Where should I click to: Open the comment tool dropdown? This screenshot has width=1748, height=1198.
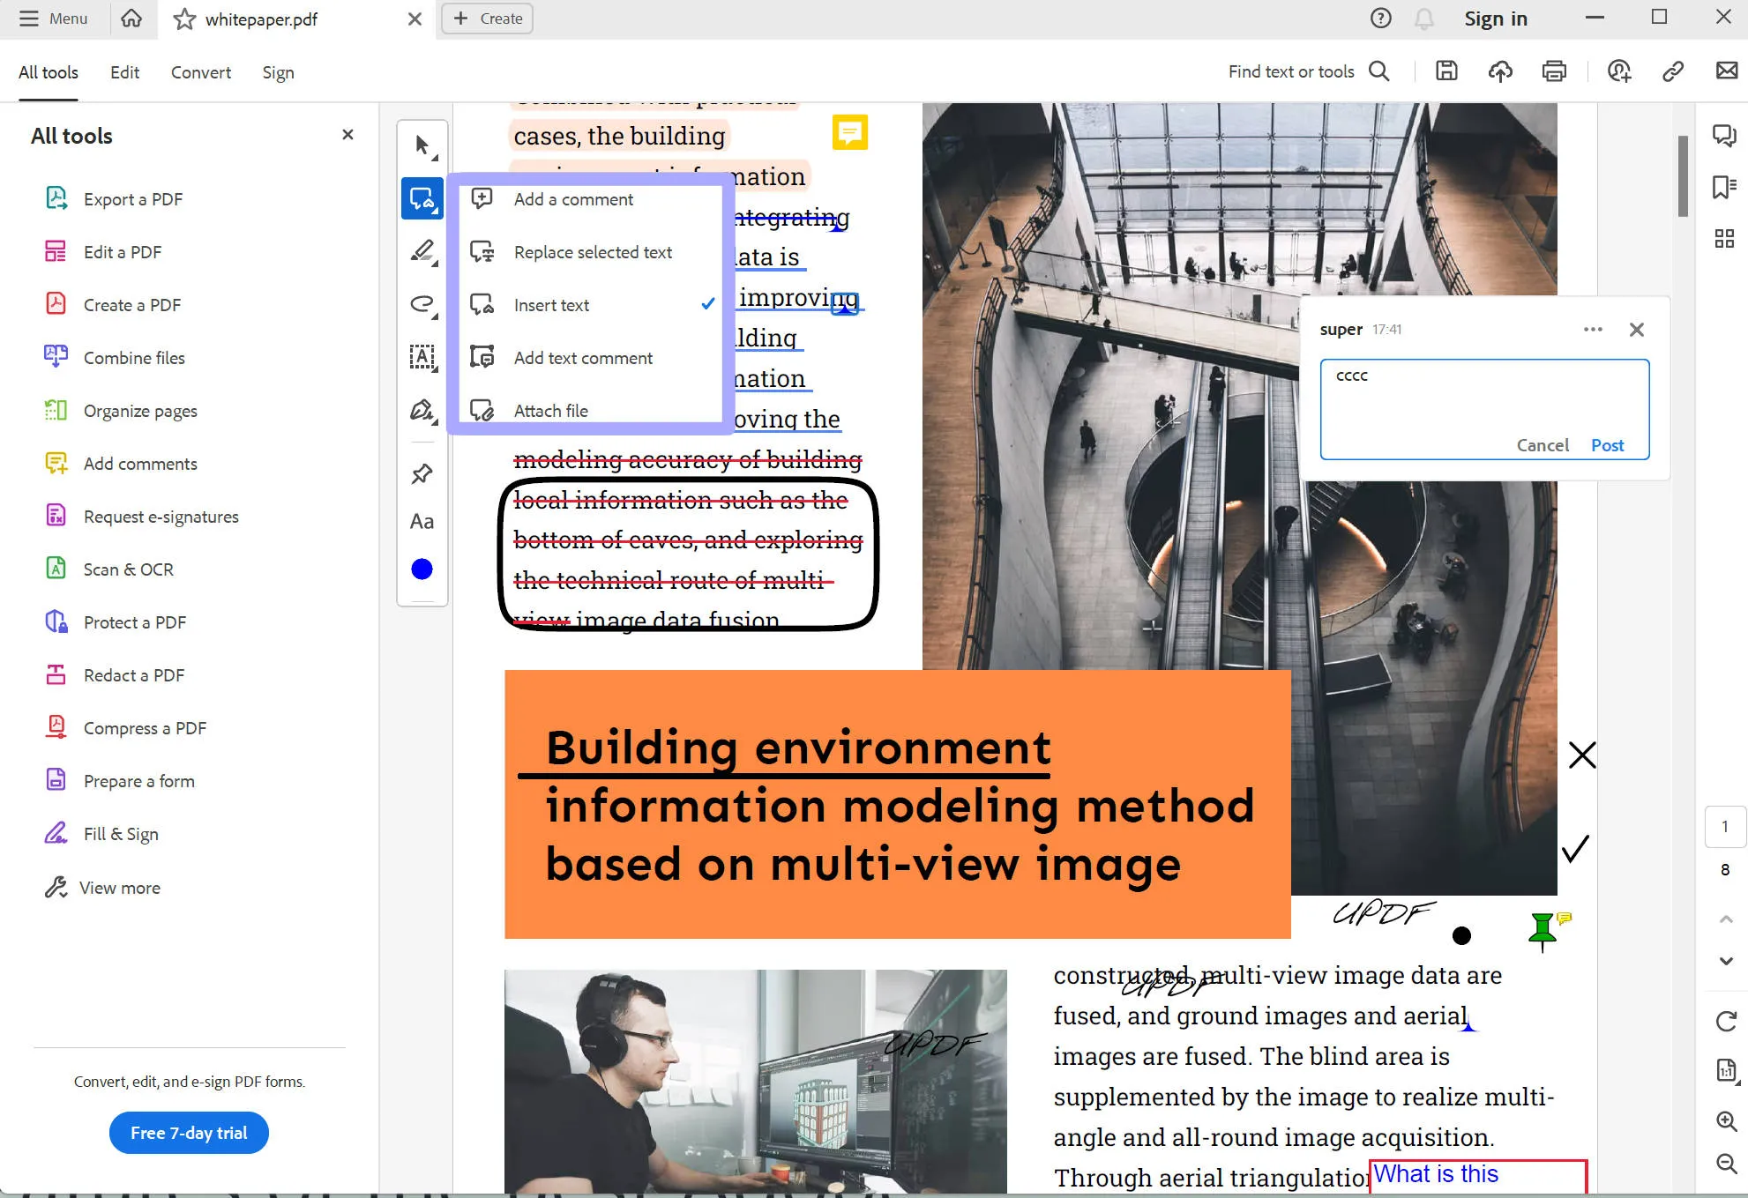click(x=422, y=198)
